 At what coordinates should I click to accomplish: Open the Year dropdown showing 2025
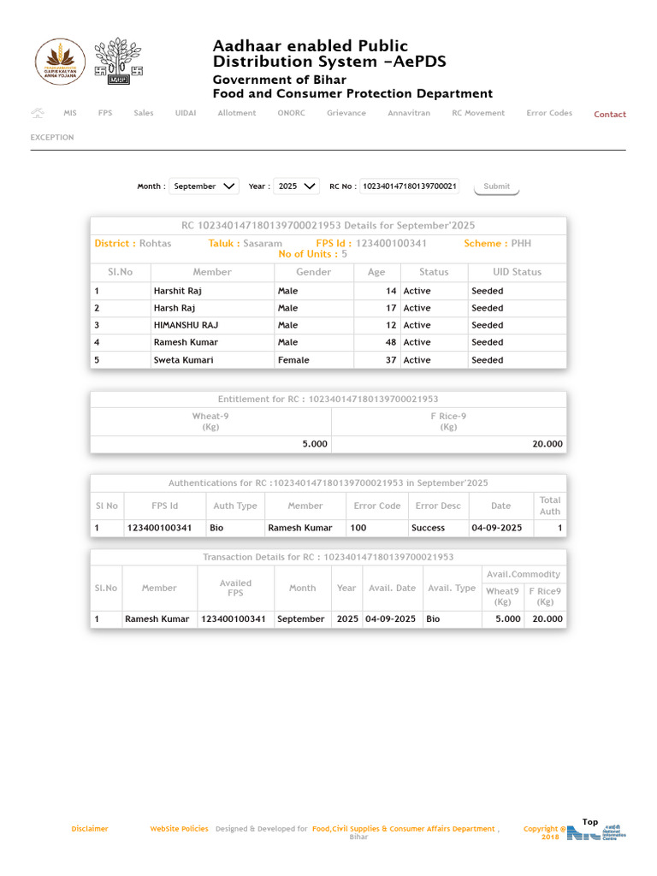pos(296,186)
